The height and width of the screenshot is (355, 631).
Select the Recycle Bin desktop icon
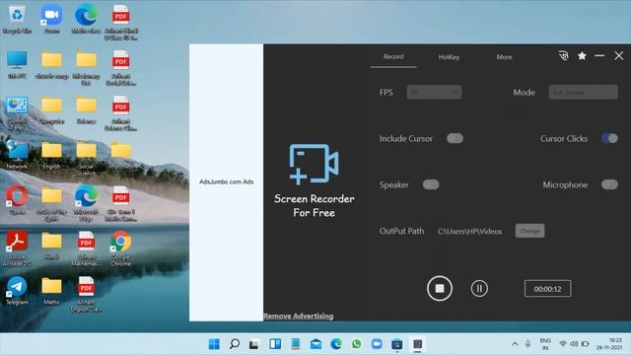17,20
